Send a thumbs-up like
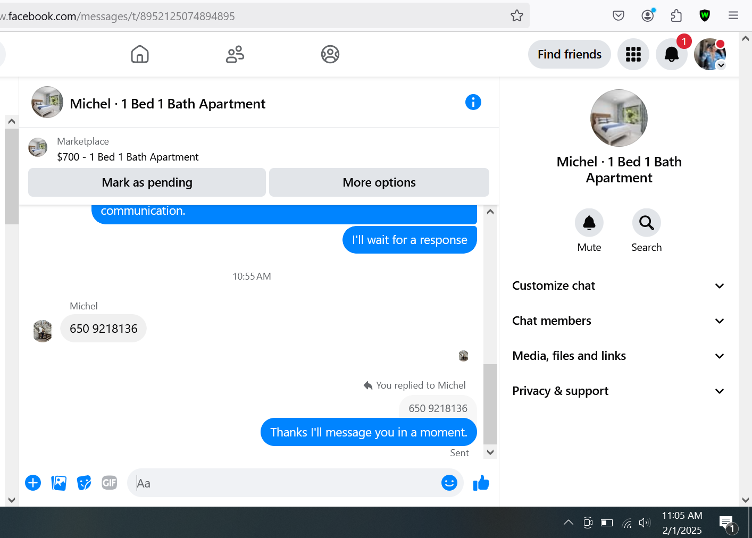752x538 pixels. click(x=481, y=483)
